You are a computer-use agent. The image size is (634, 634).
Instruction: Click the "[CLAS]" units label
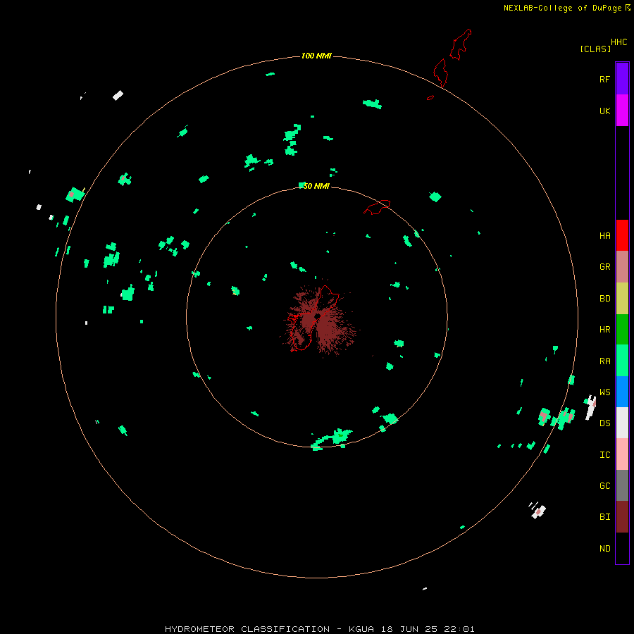pyautogui.click(x=595, y=49)
